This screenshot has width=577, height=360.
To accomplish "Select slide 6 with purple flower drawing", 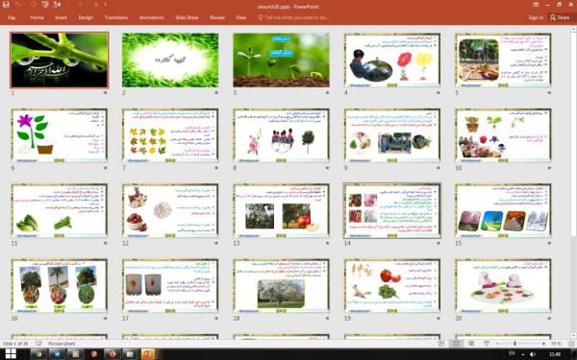I will pos(60,135).
